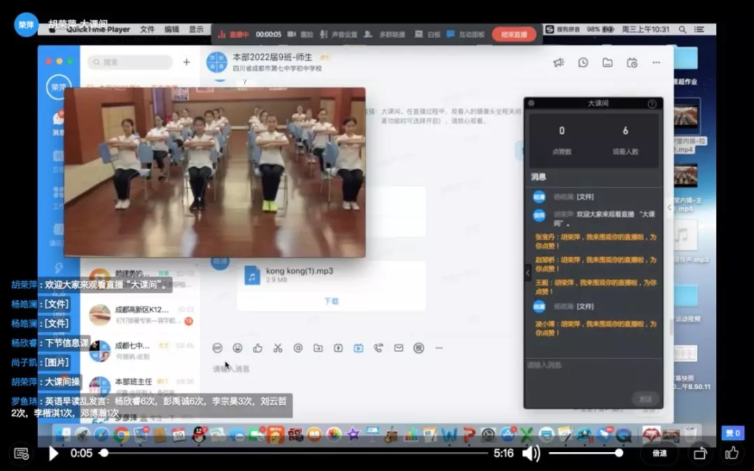This screenshot has width=754, height=471.
Task: Collapse the 大课间 panel side arrow
Action: coord(528,273)
